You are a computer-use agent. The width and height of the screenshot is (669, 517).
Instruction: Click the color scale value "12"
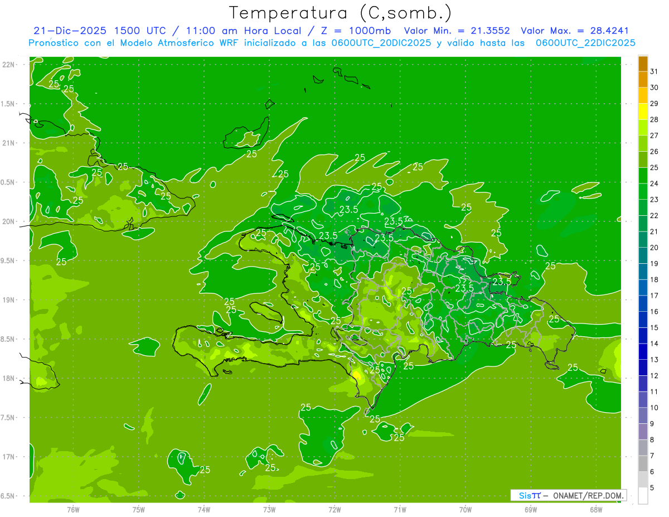click(x=654, y=376)
